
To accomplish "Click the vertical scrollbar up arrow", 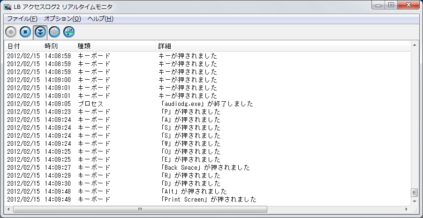I will 415,45.
